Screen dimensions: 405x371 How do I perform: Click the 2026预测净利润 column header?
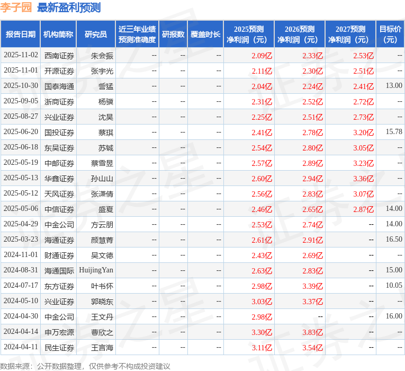(x=300, y=34)
